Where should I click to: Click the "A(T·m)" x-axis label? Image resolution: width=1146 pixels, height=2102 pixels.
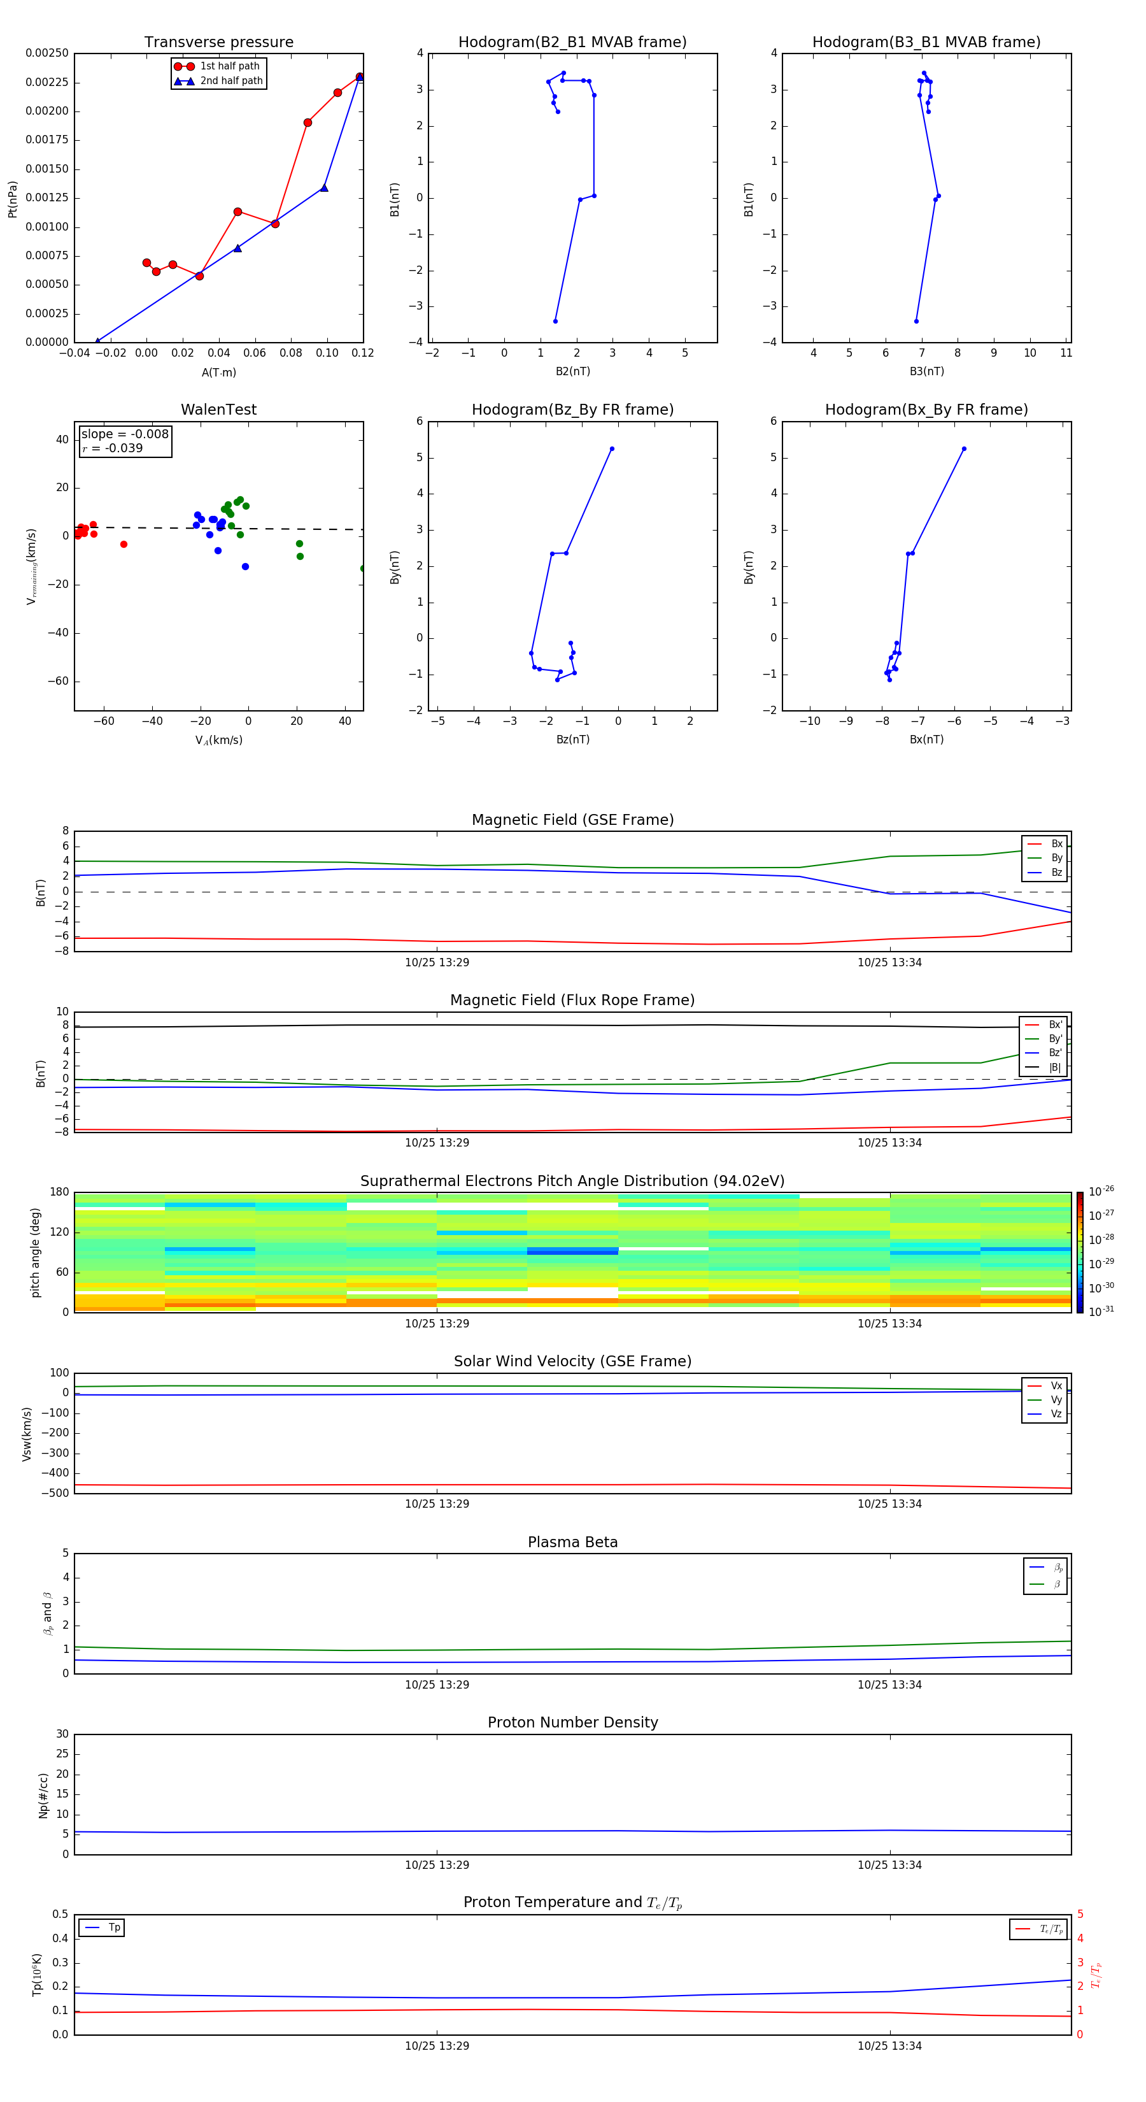coord(218,372)
